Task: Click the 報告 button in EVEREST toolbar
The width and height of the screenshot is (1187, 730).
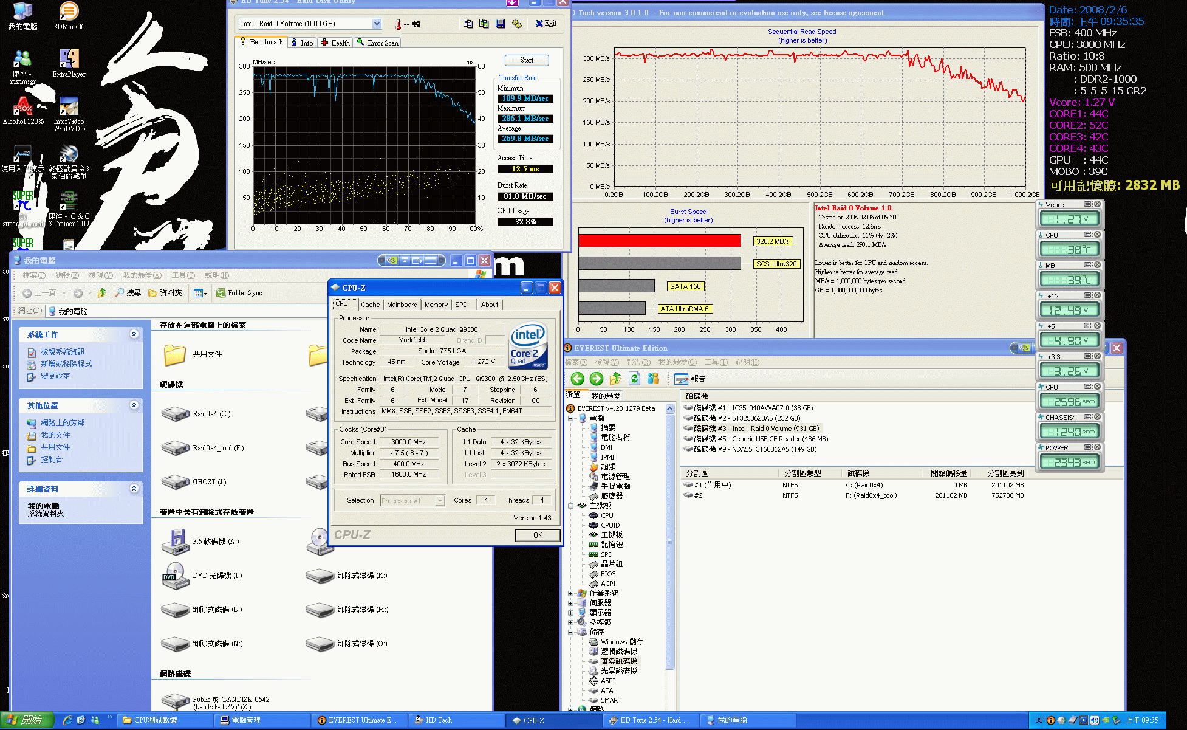Action: click(x=690, y=379)
